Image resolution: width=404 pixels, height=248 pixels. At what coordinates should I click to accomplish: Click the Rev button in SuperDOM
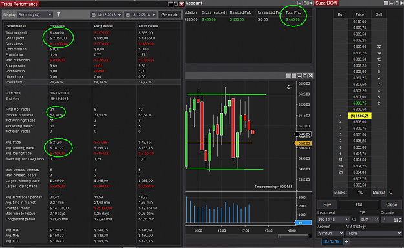pos(327,205)
